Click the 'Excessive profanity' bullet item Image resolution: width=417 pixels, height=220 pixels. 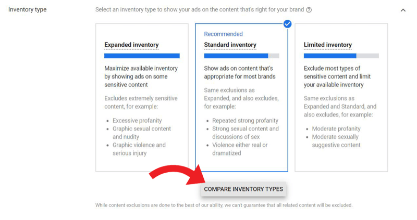[x=138, y=120]
